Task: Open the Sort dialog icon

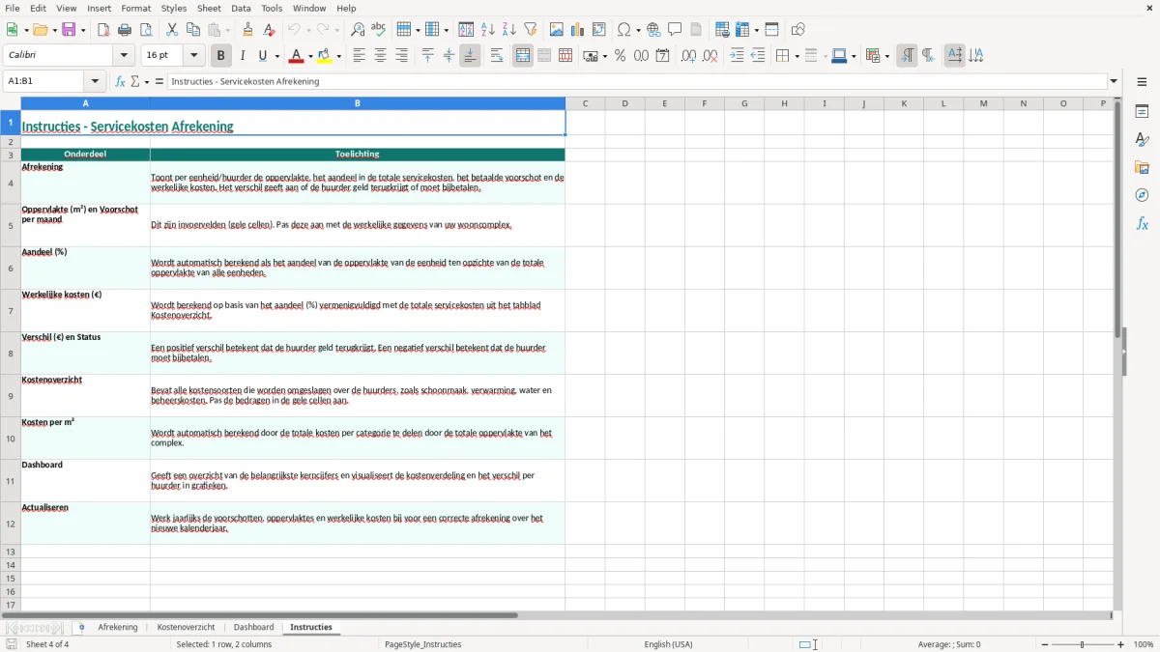Action: pos(466,30)
